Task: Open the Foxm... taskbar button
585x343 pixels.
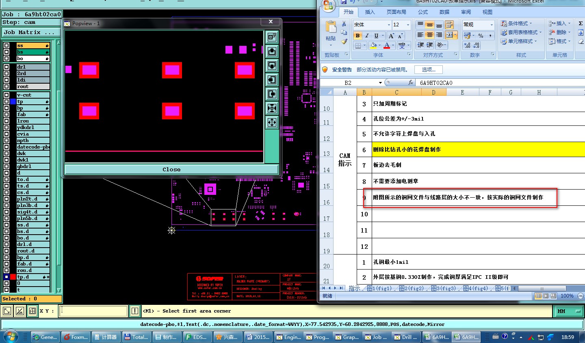Action: coord(75,337)
